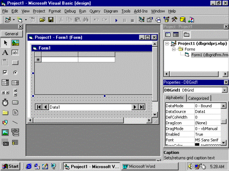Image resolution: width=229 pixels, height=171 pixels.
Task: Select the Data control tool
Action: (15, 133)
